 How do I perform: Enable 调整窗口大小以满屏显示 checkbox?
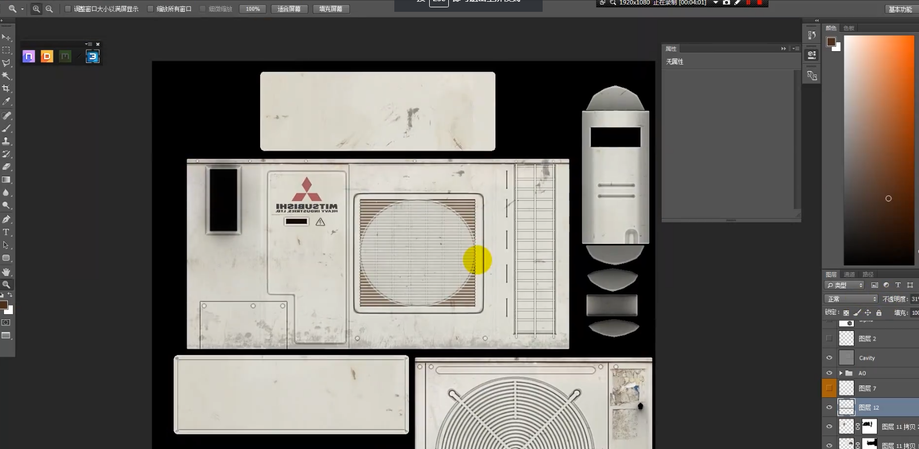tap(68, 9)
